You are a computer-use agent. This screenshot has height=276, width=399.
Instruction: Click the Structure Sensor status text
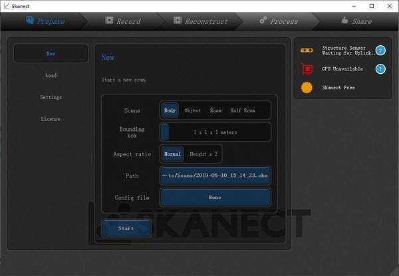tap(347, 51)
